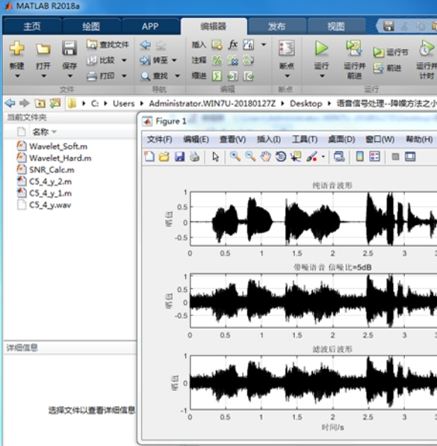The image size is (437, 446).
Task: Click the fx insert function icon
Action: coord(233,44)
